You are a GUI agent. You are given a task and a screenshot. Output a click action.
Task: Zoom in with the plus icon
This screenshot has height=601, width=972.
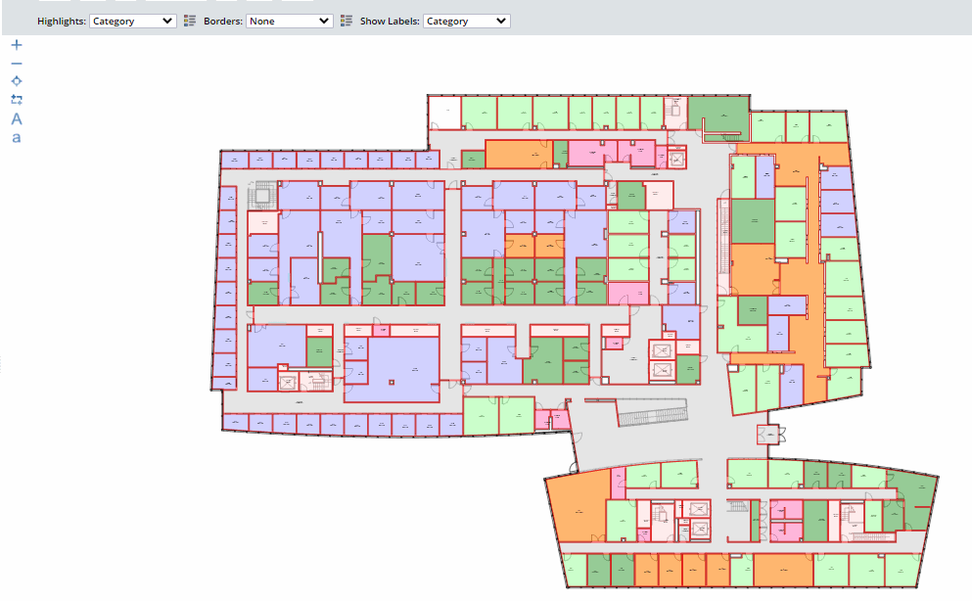(x=17, y=45)
